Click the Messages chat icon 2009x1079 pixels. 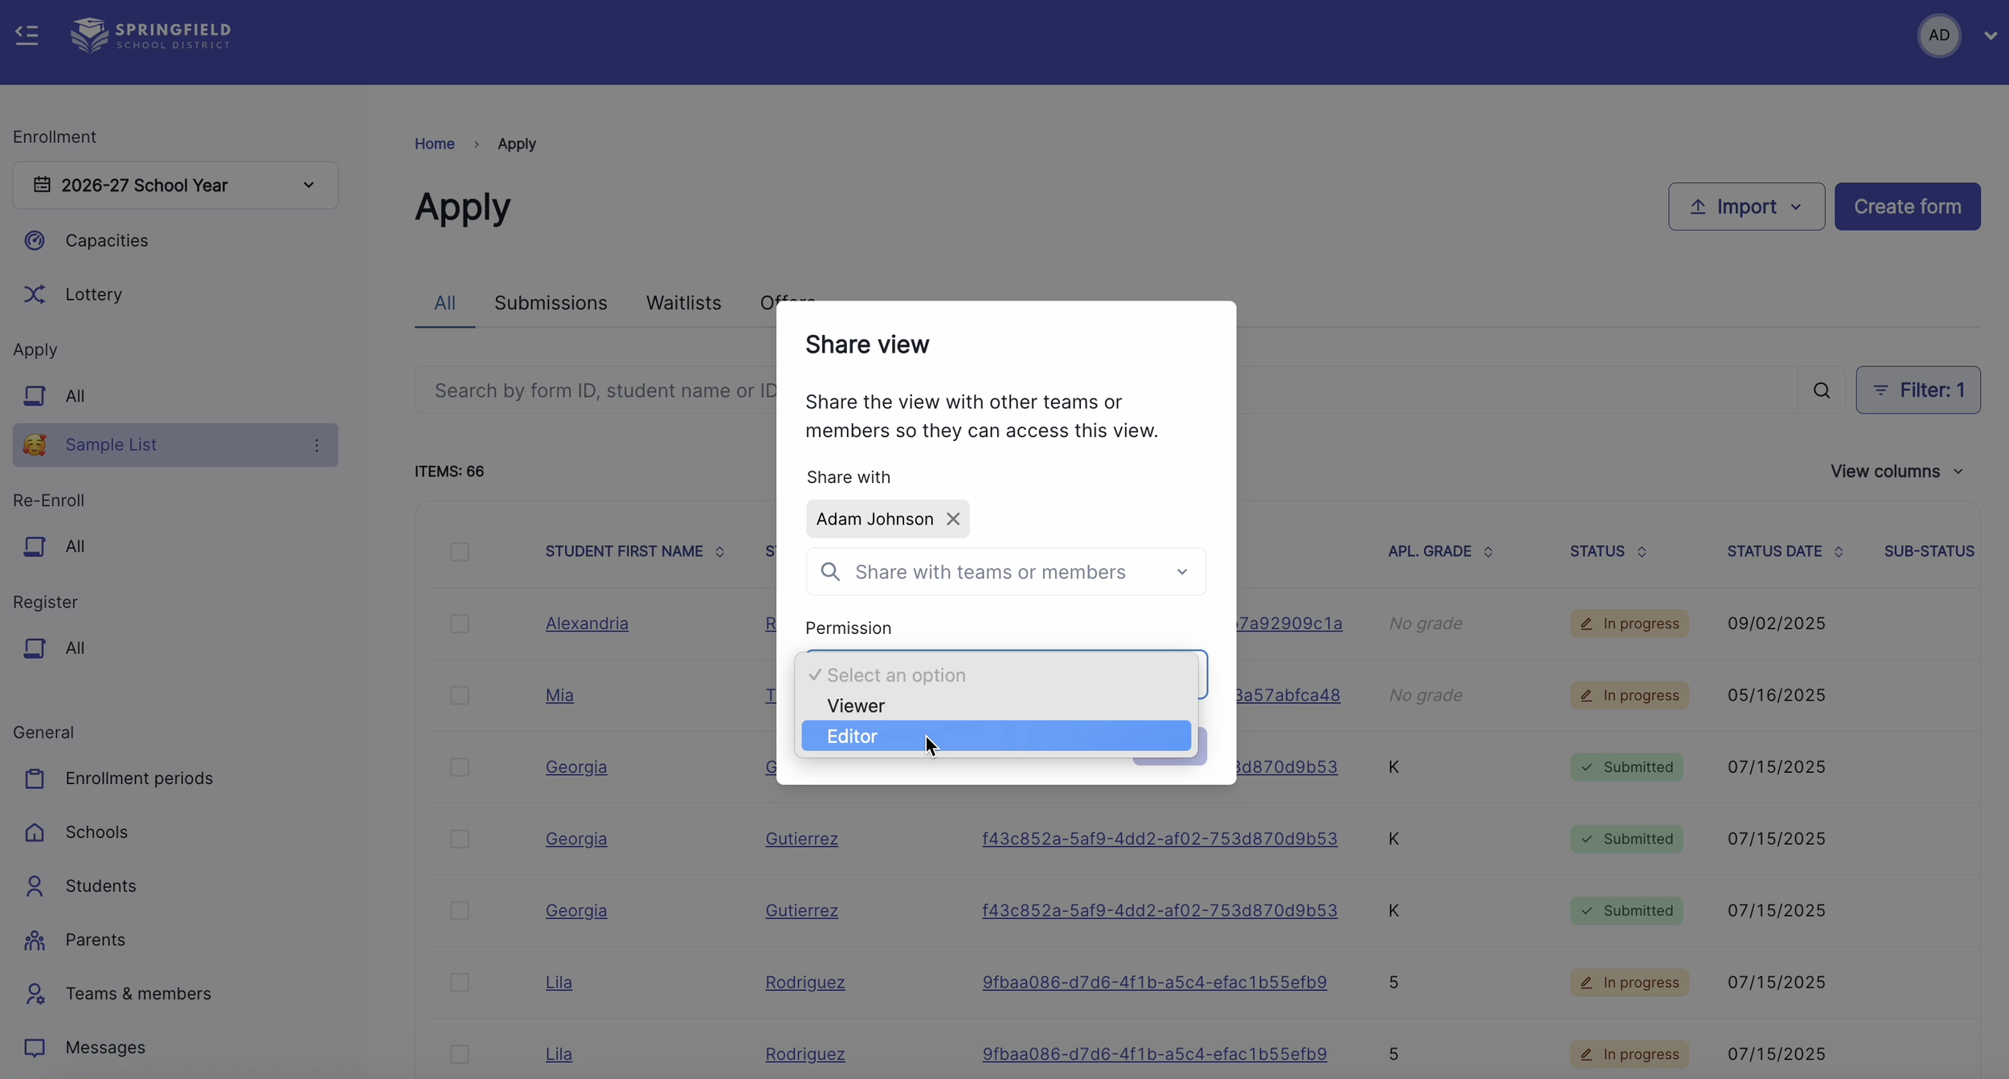[x=35, y=1048]
